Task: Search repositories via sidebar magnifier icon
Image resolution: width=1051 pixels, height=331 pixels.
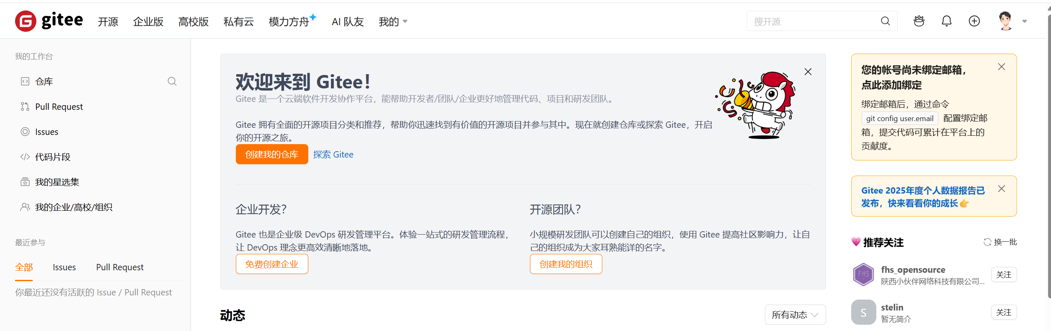Action: pyautogui.click(x=172, y=81)
